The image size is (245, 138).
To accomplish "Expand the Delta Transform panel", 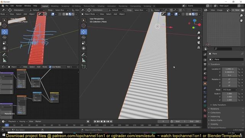I will click(x=219, y=105).
